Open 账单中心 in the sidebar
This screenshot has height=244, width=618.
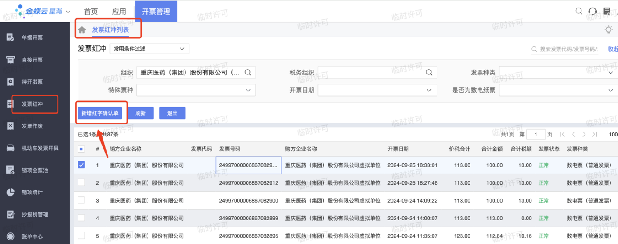pyautogui.click(x=32, y=236)
